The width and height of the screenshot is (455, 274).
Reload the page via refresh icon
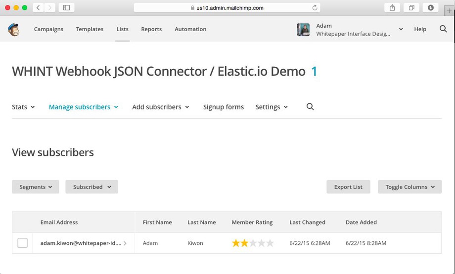coord(315,8)
